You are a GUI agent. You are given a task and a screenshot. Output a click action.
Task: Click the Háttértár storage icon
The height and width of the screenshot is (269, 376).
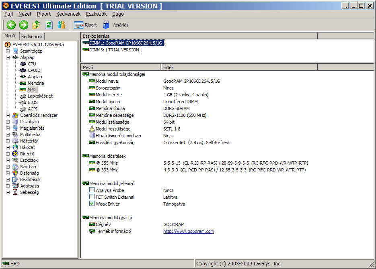click(x=15, y=141)
